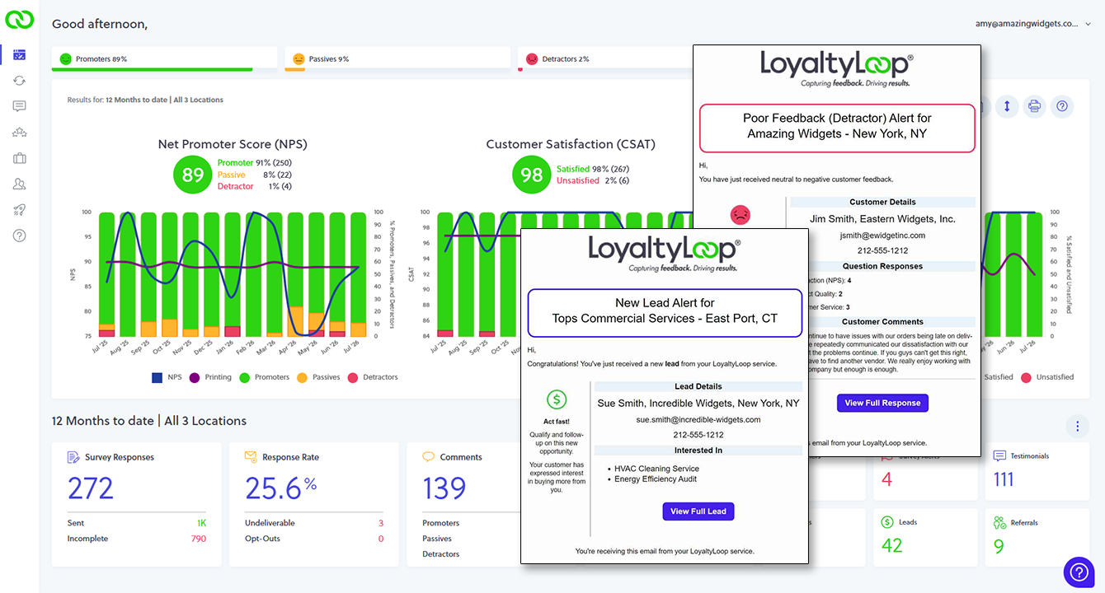This screenshot has height=593, width=1105.
Task: Open the three-dot options menu
Action: (x=1076, y=426)
